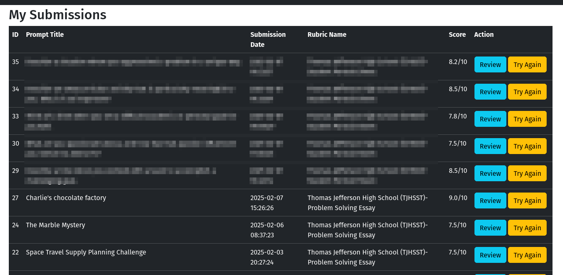Click Try Again on submission ID 29

pos(527,173)
